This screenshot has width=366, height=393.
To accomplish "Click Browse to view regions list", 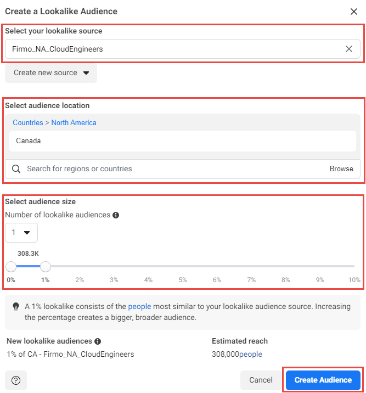I will pos(341,169).
